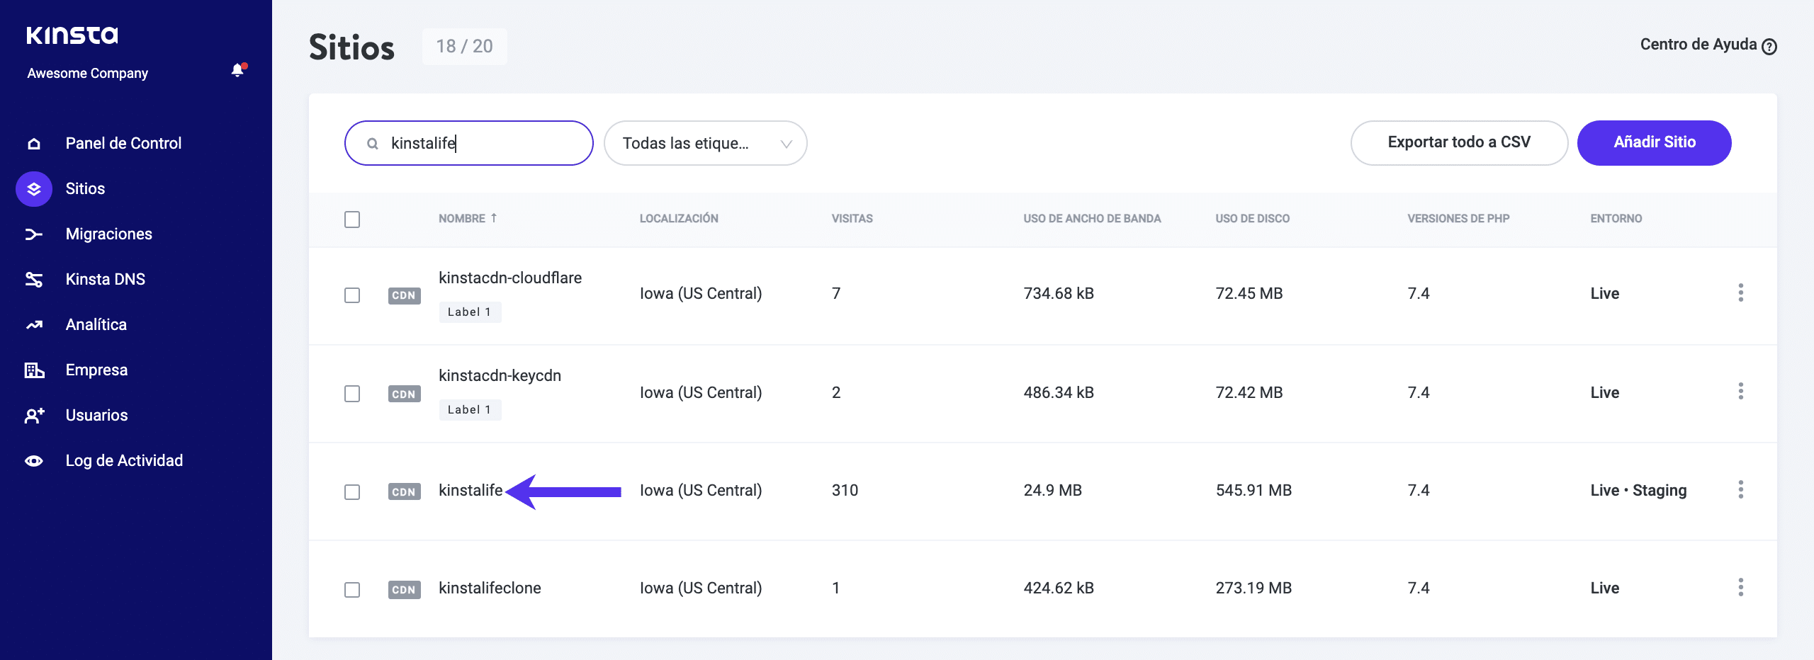Go to Panel de Control
Image resolution: width=1814 pixels, height=660 pixels.
tap(123, 143)
